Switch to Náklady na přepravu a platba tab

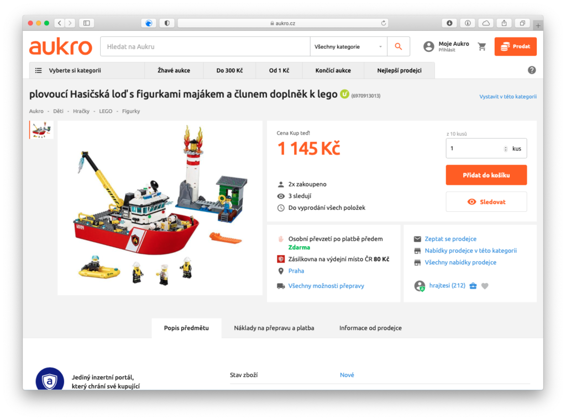[x=274, y=328]
